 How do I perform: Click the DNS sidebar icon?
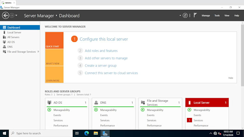click(x=4, y=47)
